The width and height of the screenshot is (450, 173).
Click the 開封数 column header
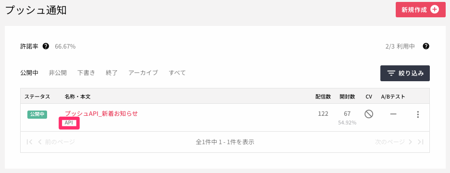pyautogui.click(x=347, y=97)
